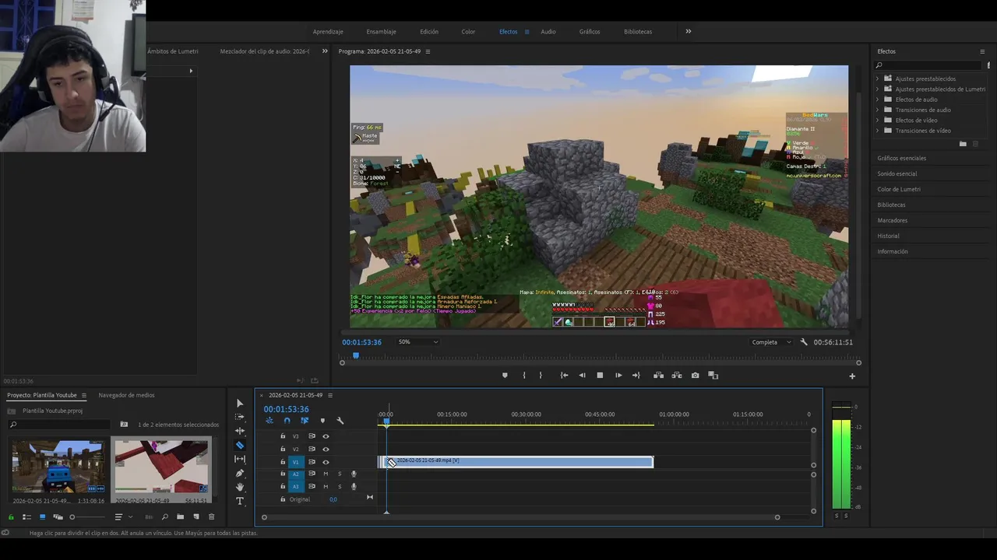Select the Ripple Edit tool
This screenshot has width=997, height=560.
[240, 431]
